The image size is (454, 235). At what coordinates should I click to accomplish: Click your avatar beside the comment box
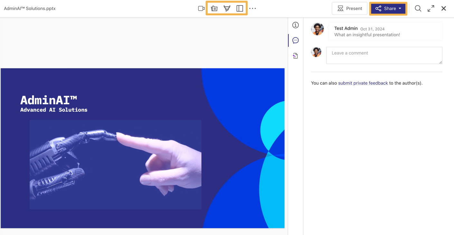[316, 52]
